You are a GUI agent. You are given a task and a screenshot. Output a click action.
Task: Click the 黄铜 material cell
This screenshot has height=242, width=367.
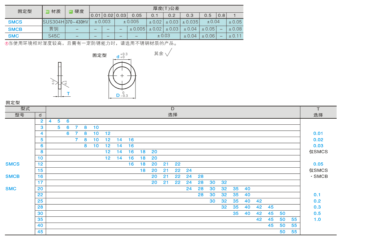(54, 29)
